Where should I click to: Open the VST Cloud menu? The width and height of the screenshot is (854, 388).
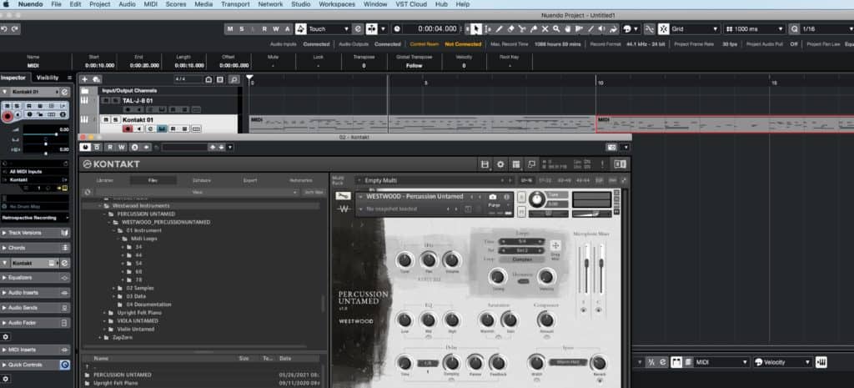tap(411, 4)
